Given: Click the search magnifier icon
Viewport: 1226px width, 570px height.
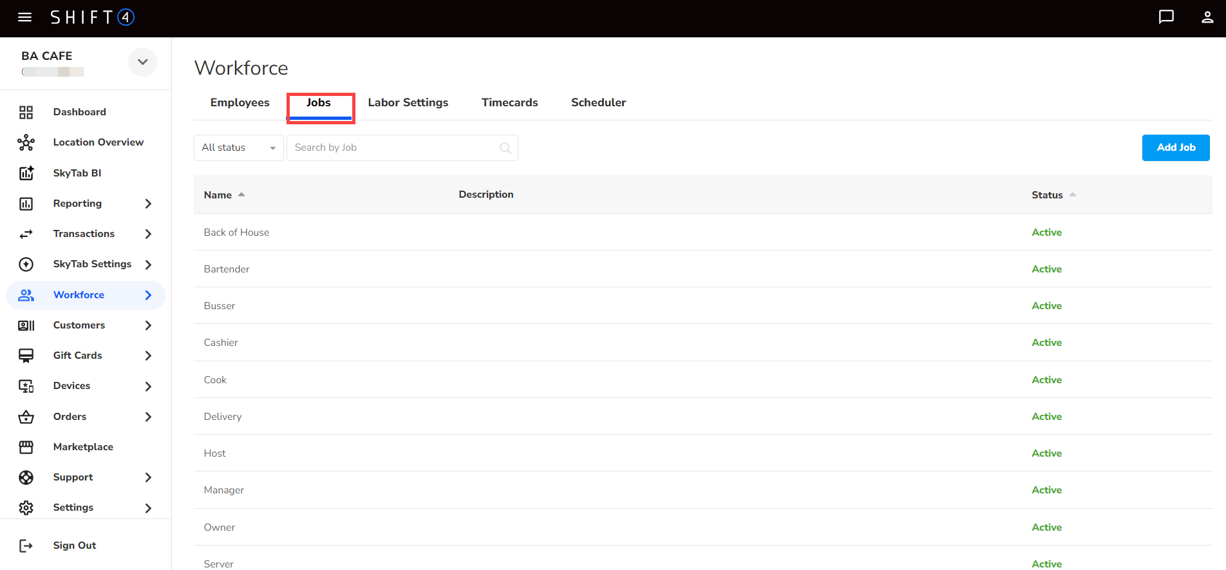Looking at the screenshot, I should [x=505, y=148].
